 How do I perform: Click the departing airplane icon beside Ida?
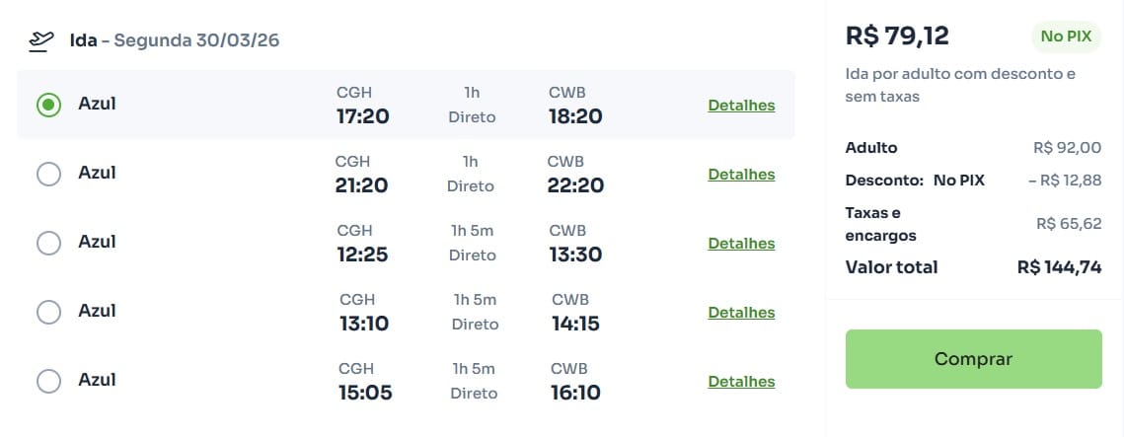[x=41, y=41]
